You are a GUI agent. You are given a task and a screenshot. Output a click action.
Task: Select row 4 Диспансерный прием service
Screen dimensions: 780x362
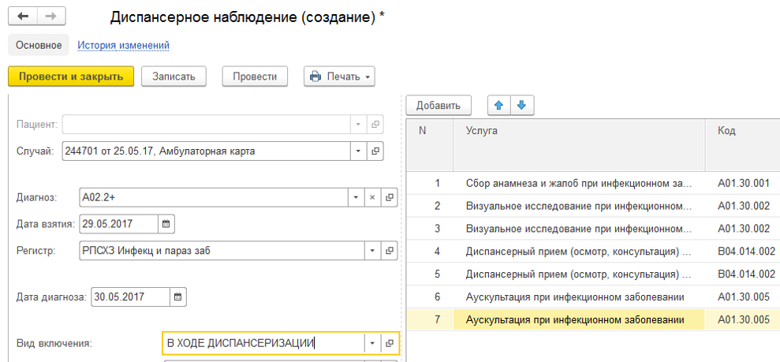(578, 252)
